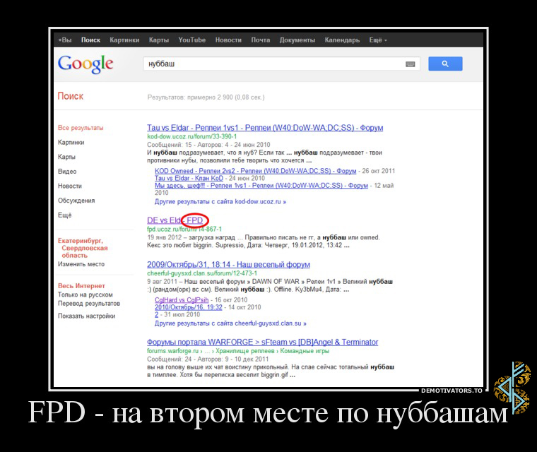The width and height of the screenshot is (537, 452).
Task: Open KOD Owneed Реплеи 2vs2 sublink
Action: pyautogui.click(x=256, y=171)
